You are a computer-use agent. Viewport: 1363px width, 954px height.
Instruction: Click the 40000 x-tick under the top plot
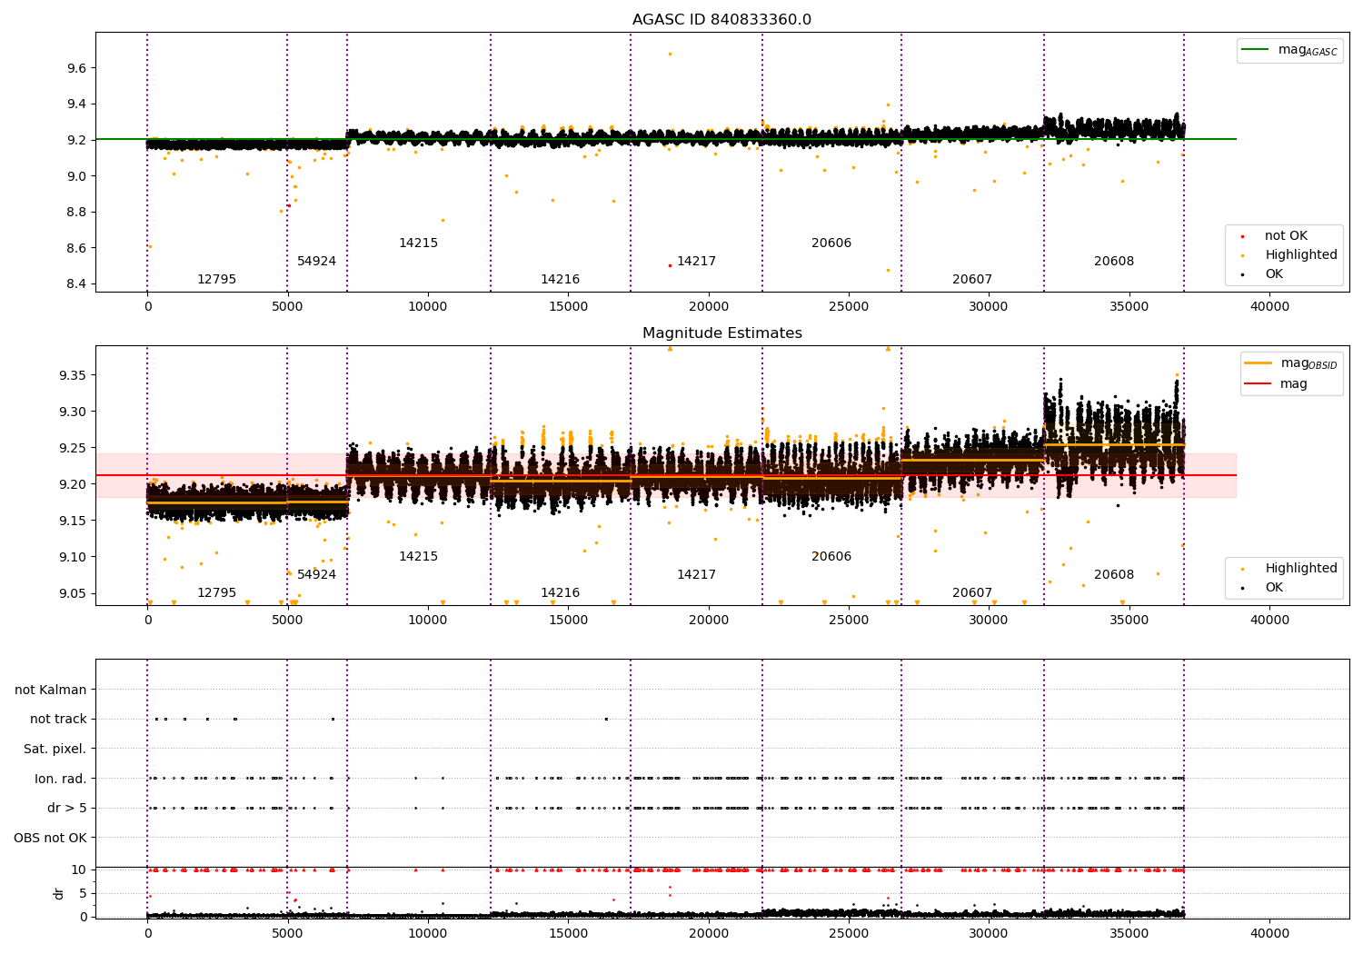pyautogui.click(x=1269, y=307)
